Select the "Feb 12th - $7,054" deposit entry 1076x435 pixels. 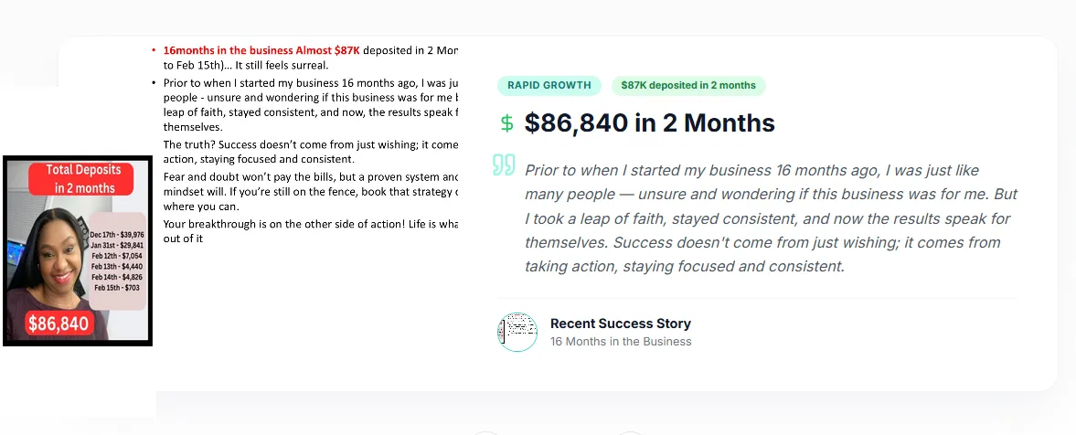pyautogui.click(x=117, y=256)
